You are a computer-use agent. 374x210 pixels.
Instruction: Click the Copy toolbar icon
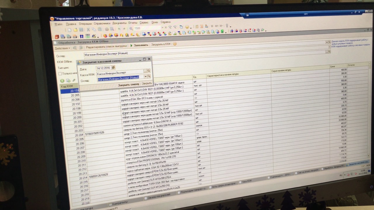(94, 29)
